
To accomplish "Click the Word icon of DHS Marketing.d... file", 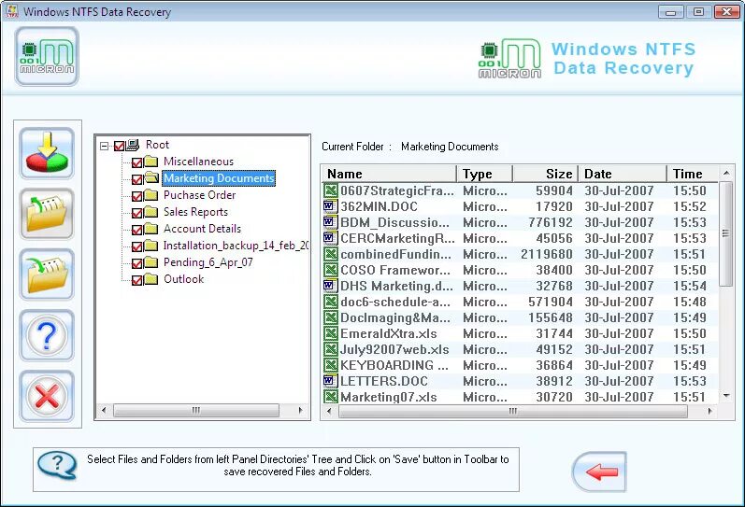I will point(330,286).
